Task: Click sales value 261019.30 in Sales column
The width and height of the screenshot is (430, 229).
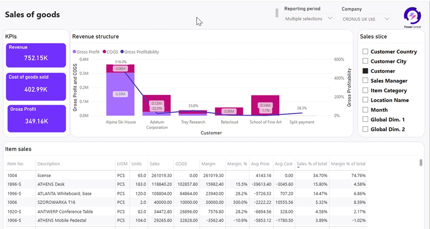Action: [162, 175]
